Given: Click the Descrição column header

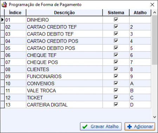Looking at the screenshot, I should [x=64, y=13].
